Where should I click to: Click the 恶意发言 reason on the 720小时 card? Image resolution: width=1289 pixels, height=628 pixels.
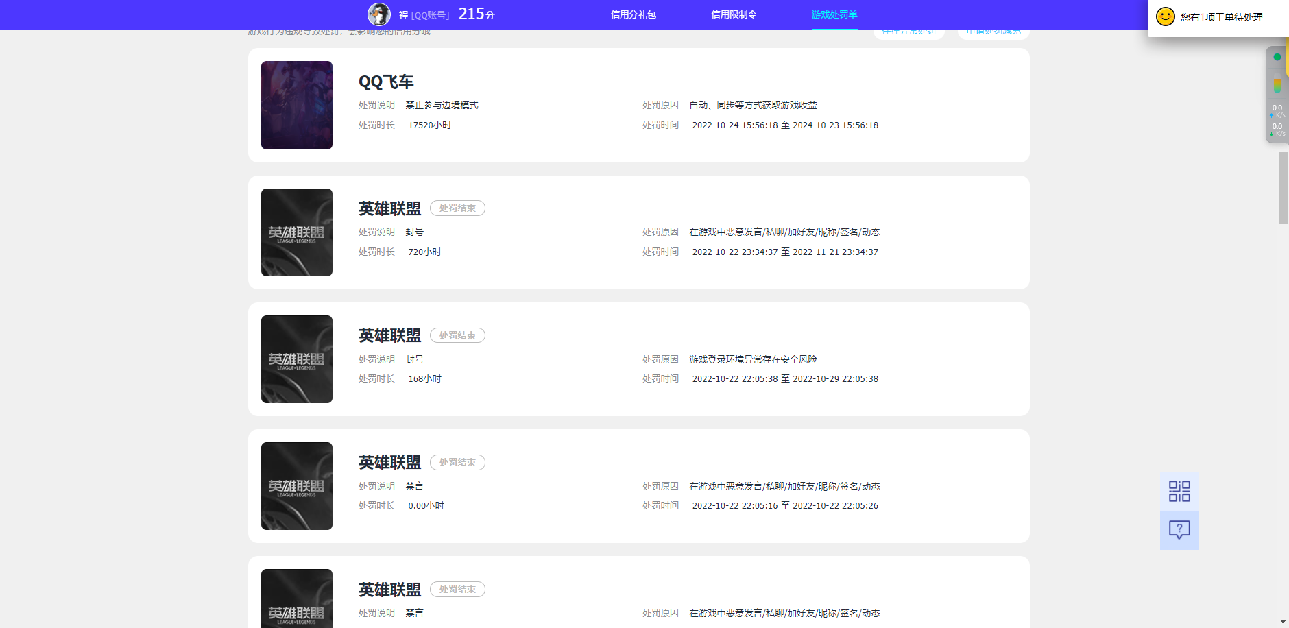(784, 232)
